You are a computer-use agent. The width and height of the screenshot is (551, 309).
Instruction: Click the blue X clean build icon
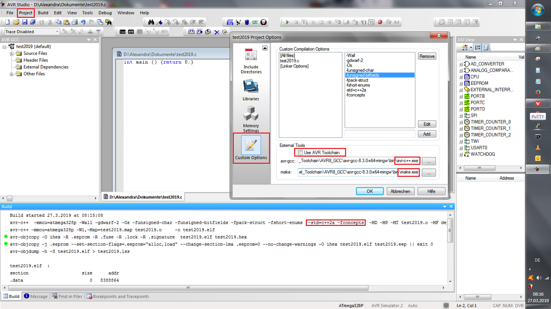[x=217, y=32]
